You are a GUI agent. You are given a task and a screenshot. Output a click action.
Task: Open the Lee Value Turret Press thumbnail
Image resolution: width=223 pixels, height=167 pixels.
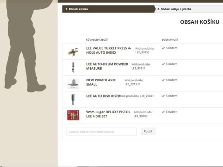point(73,52)
